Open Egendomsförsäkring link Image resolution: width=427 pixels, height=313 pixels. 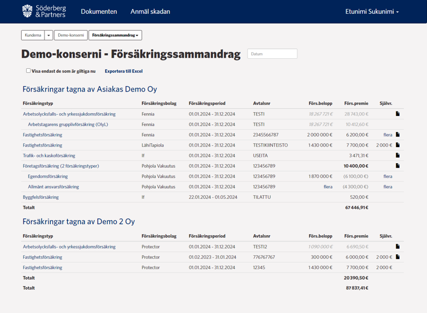point(48,176)
